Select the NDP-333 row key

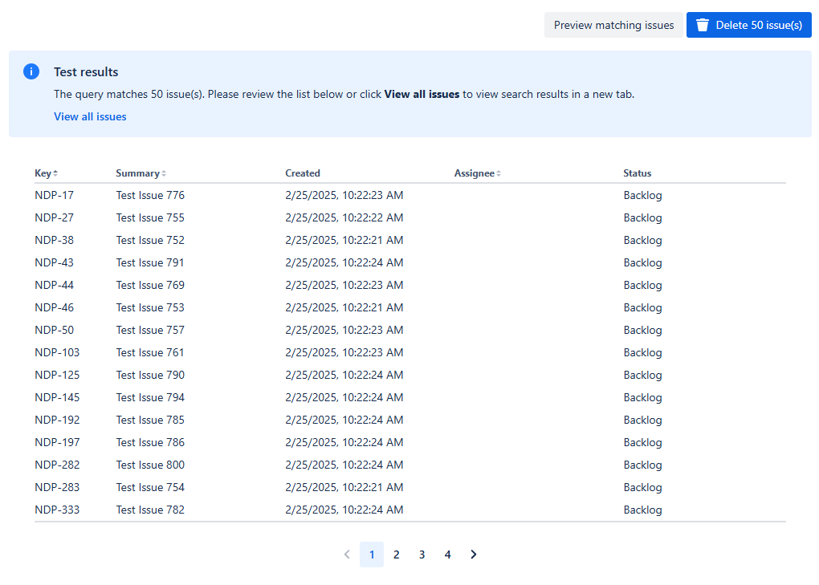[x=57, y=510]
